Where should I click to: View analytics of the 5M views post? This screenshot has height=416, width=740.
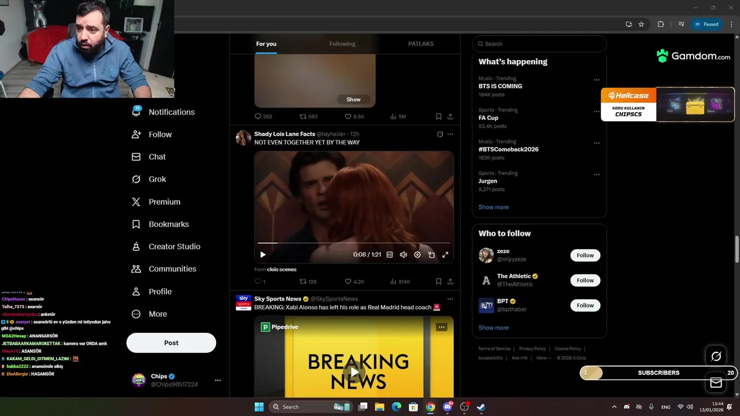(x=398, y=116)
